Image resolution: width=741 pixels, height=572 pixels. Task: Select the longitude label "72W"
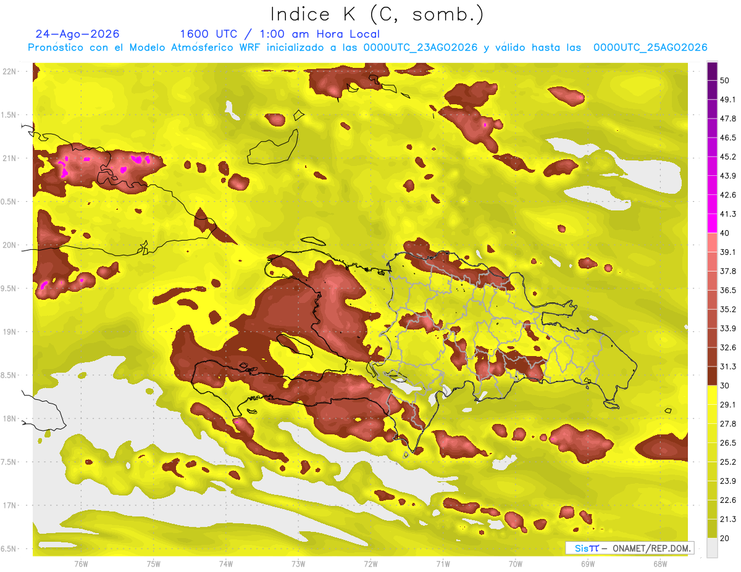(371, 563)
